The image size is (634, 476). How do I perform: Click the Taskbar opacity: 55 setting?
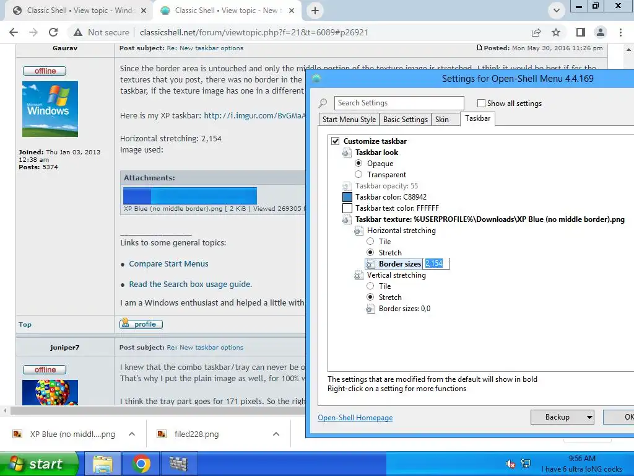coord(386,186)
